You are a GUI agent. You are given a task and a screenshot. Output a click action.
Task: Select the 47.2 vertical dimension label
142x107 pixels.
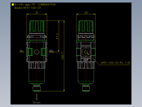[x=57, y=36]
